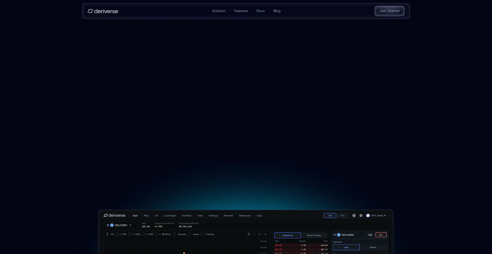Toggle the Volumes checkbox
The image size is (492, 254).
[x=174, y=234]
